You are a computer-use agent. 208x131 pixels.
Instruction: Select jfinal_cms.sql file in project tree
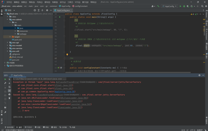pyautogui.click(x=17, y=57)
